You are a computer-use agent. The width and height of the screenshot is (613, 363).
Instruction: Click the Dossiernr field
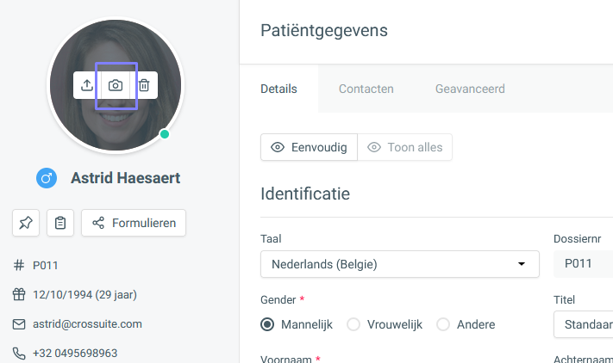(584, 264)
